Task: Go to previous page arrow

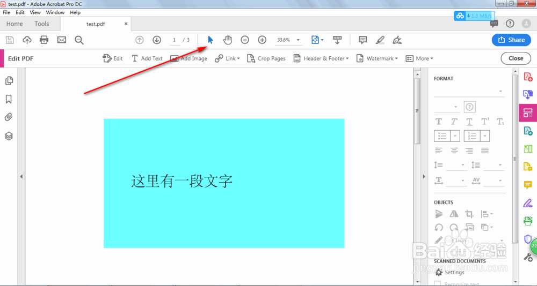Action: 140,40
